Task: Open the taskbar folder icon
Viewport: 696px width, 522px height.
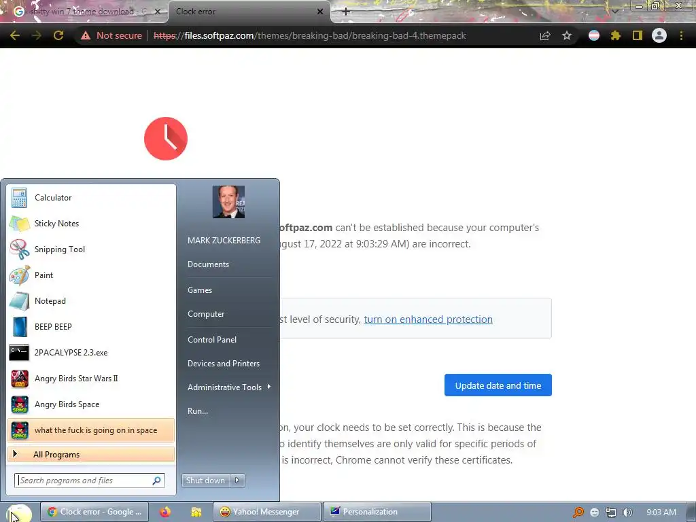Action: (x=196, y=512)
